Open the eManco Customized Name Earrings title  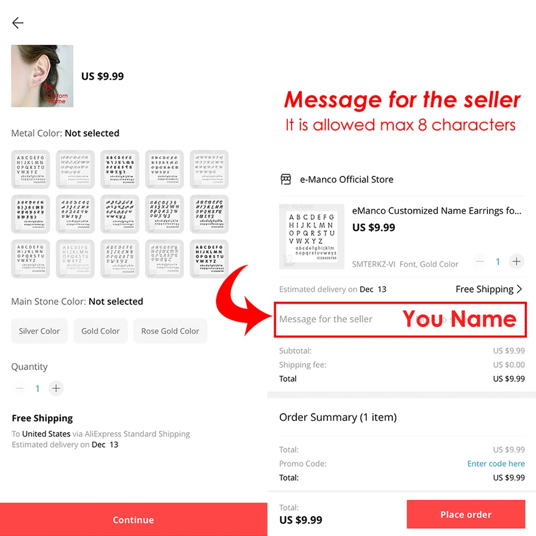(437, 210)
